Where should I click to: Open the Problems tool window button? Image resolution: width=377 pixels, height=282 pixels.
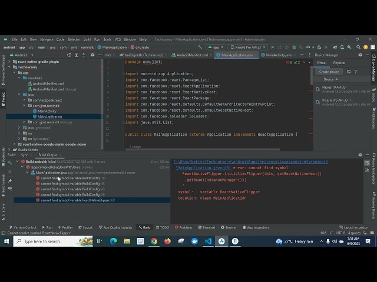tap(183, 227)
